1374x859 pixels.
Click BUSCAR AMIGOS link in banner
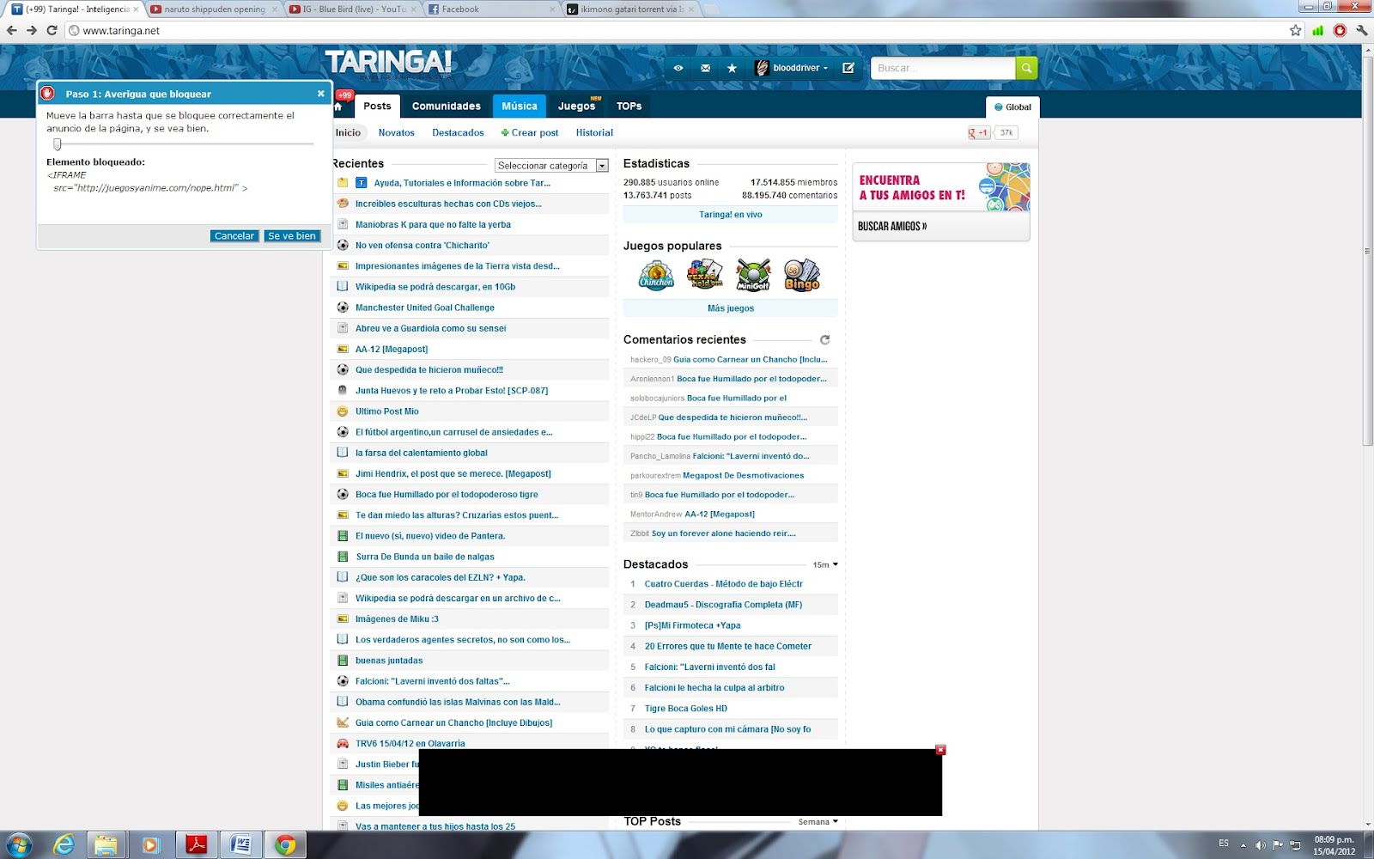pyautogui.click(x=892, y=226)
